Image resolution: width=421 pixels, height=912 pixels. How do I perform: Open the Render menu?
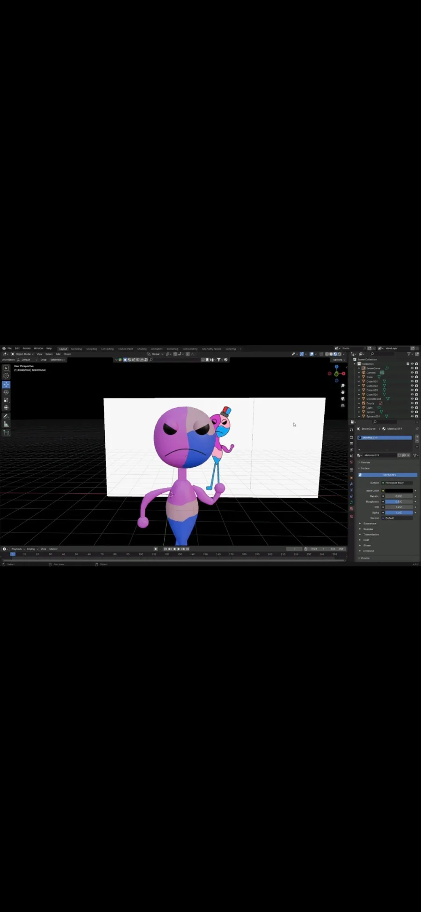tap(27, 348)
